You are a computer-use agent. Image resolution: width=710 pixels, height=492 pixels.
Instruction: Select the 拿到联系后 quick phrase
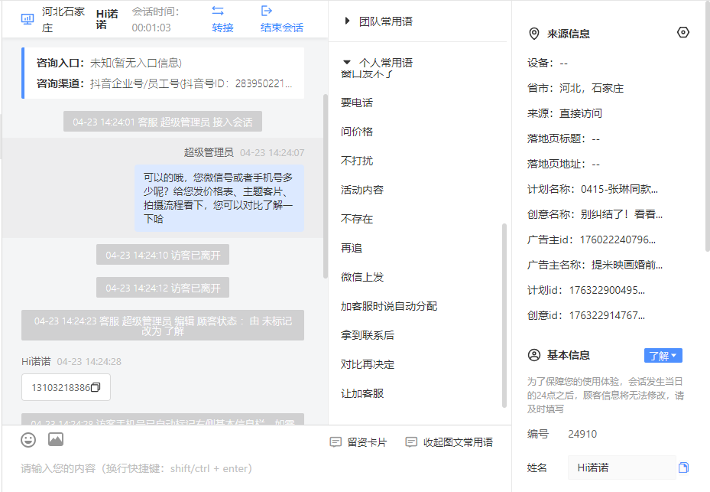[x=368, y=335]
